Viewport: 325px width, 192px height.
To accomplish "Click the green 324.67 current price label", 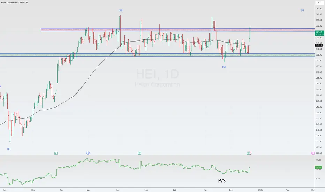I will [x=319, y=33].
